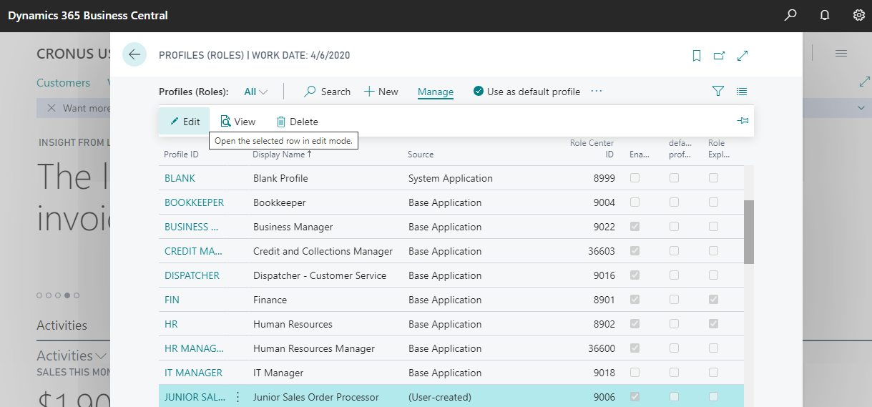Open the BOOKKEEPER profile link
This screenshot has height=407, width=872.
click(194, 202)
